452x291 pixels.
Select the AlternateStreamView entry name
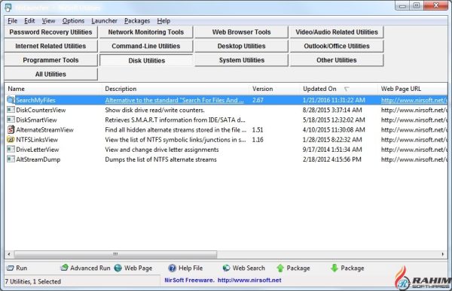44,130
